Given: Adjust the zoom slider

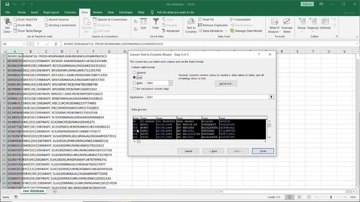Looking at the screenshot, I should (x=331, y=197).
